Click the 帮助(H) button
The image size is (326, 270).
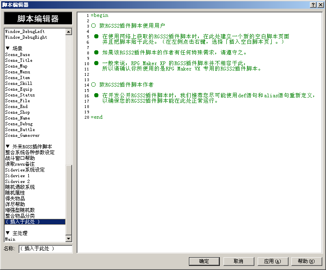click(307, 261)
